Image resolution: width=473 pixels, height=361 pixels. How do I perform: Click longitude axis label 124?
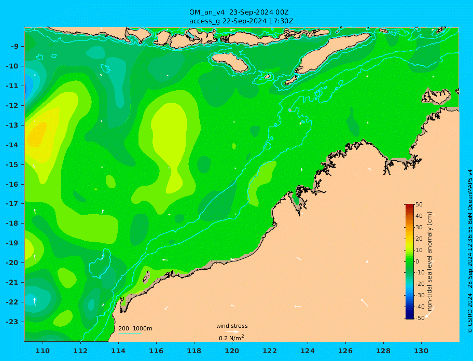(308, 351)
